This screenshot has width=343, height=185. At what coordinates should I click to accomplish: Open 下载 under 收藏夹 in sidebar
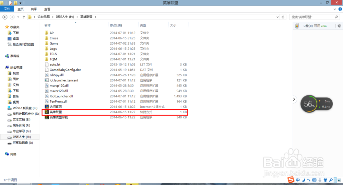pos(16,33)
